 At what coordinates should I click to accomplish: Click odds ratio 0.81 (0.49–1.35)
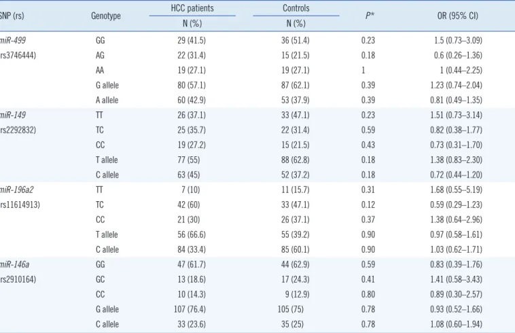click(457, 100)
